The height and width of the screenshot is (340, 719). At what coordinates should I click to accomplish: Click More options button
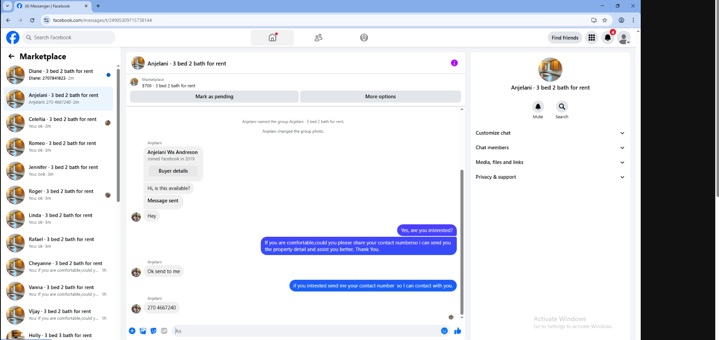[x=380, y=97]
